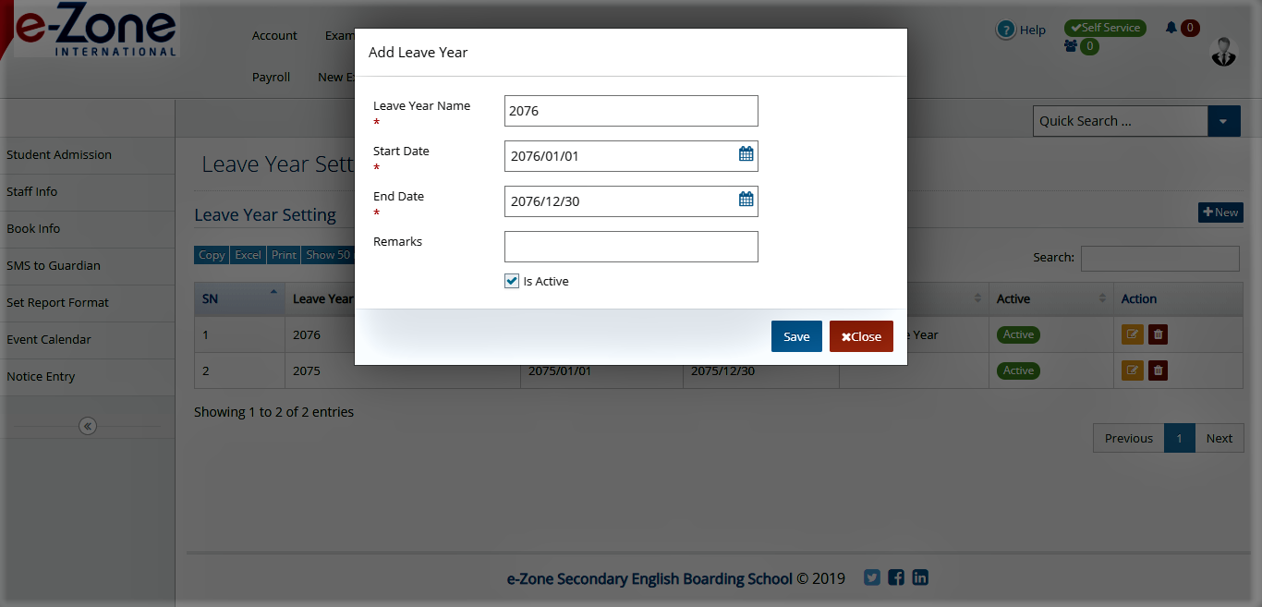Edit the 2075 leave year row
The height and width of the screenshot is (607, 1262).
point(1133,370)
